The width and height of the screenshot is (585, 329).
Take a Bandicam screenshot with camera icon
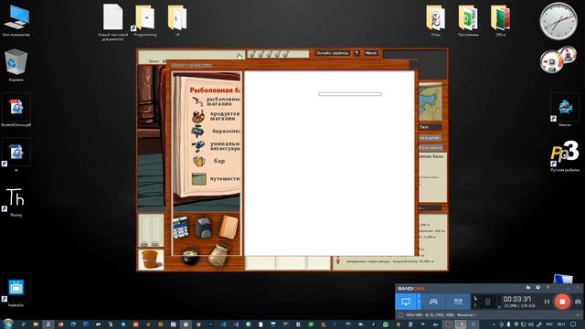pyautogui.click(x=578, y=302)
